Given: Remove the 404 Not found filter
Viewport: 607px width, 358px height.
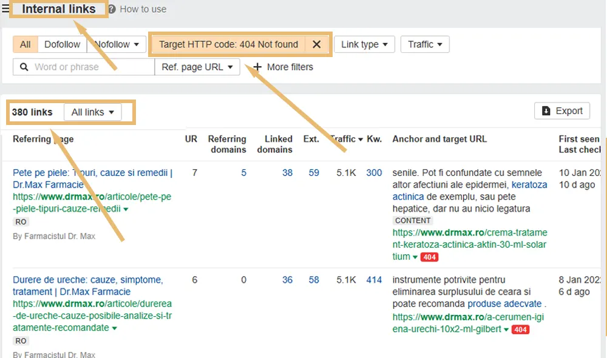Looking at the screenshot, I should point(316,44).
